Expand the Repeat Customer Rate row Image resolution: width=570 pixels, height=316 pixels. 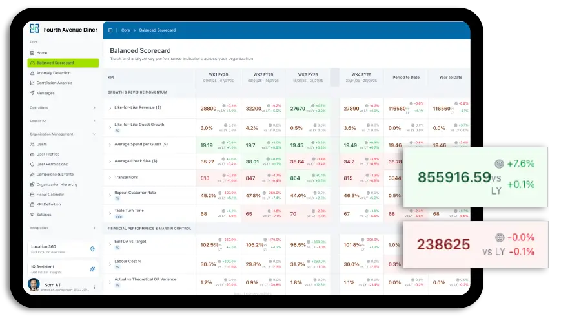coord(110,195)
